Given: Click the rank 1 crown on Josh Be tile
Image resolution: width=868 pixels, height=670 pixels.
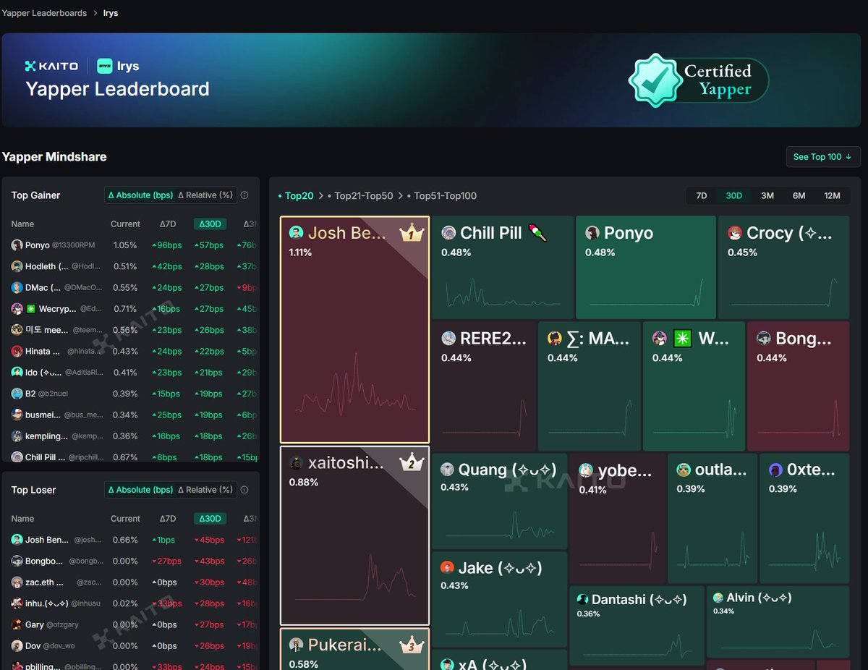Looking at the screenshot, I should 412,233.
